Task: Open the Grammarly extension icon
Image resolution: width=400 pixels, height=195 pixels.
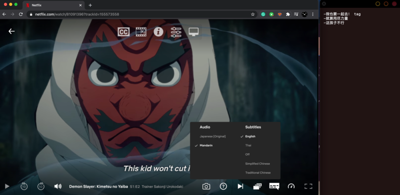Action: [x=263, y=14]
